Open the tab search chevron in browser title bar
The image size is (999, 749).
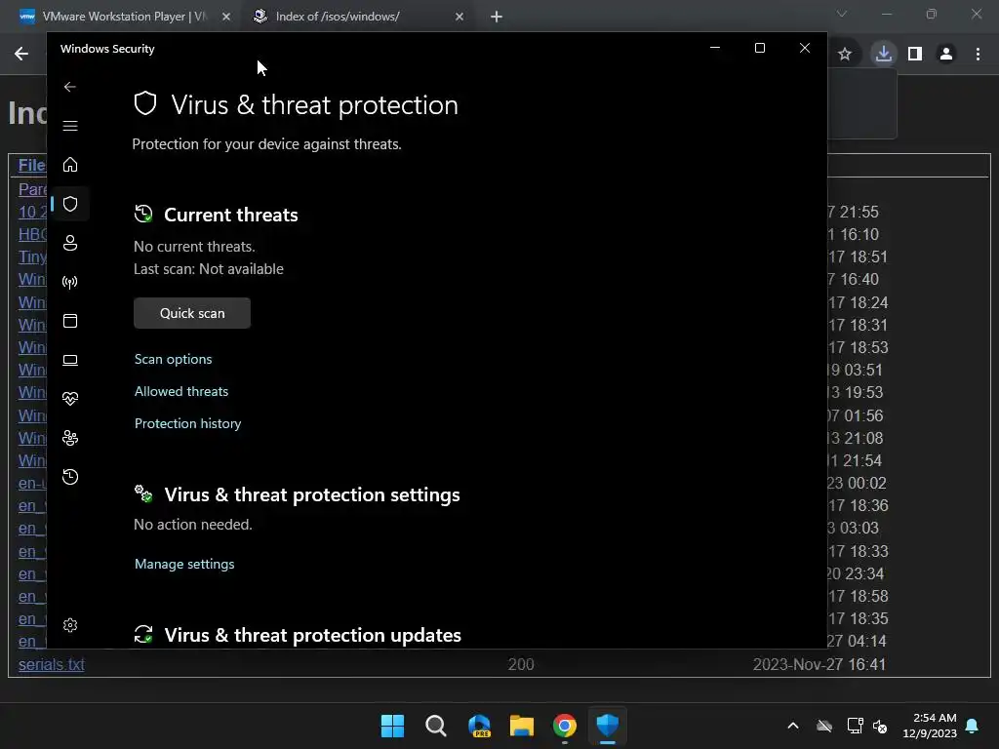click(x=842, y=14)
